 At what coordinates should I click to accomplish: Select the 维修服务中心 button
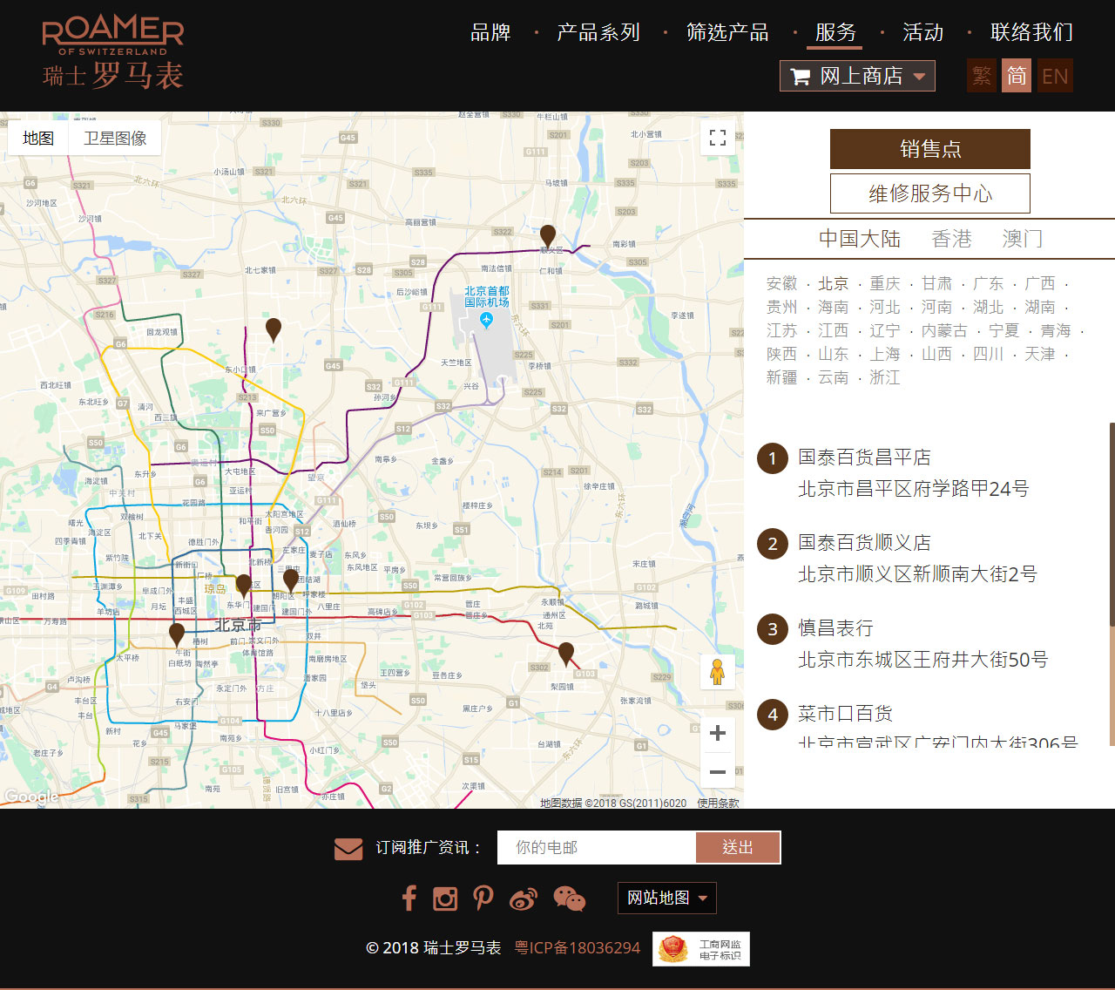[929, 193]
